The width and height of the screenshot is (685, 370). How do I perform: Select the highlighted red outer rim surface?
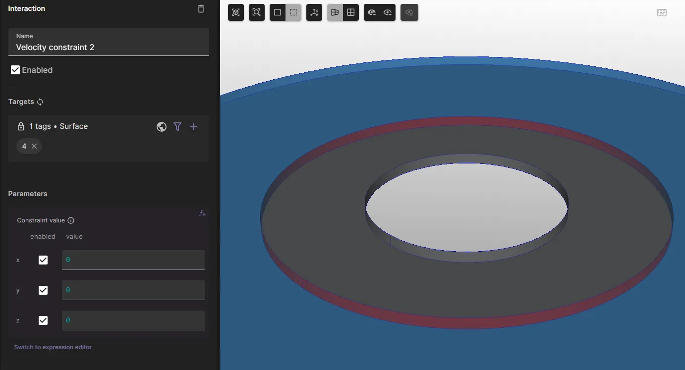tap(466, 323)
